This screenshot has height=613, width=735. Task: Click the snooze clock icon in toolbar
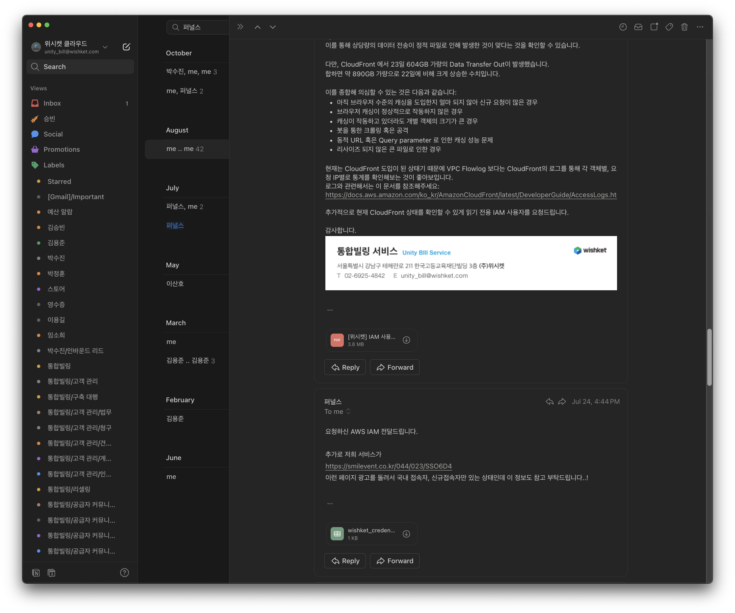[x=623, y=27]
